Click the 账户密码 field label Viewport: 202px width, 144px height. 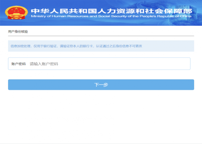pyautogui.click(x=19, y=64)
